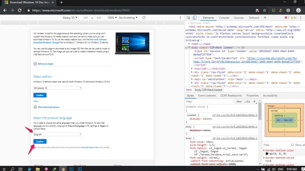Screen dimensions: 305x171
Task: Toggle the :hov element state button
Action: [239, 102]
